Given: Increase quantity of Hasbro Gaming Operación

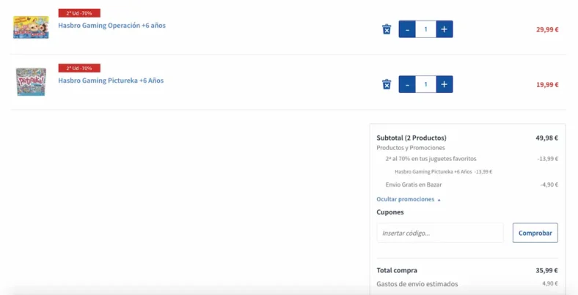Looking at the screenshot, I should [445, 29].
